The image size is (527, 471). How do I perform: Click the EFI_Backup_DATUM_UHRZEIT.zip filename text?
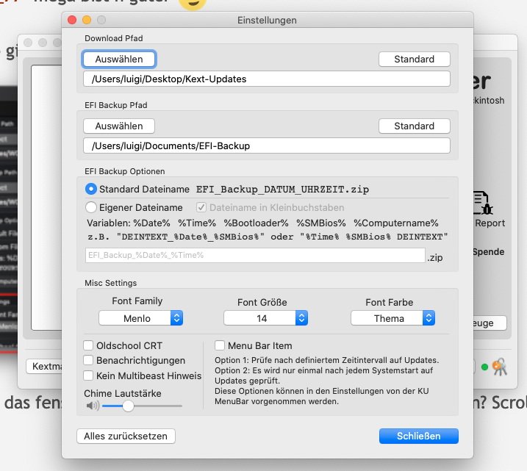point(283,189)
